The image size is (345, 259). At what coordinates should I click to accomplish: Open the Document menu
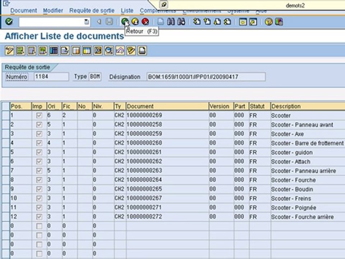24,10
